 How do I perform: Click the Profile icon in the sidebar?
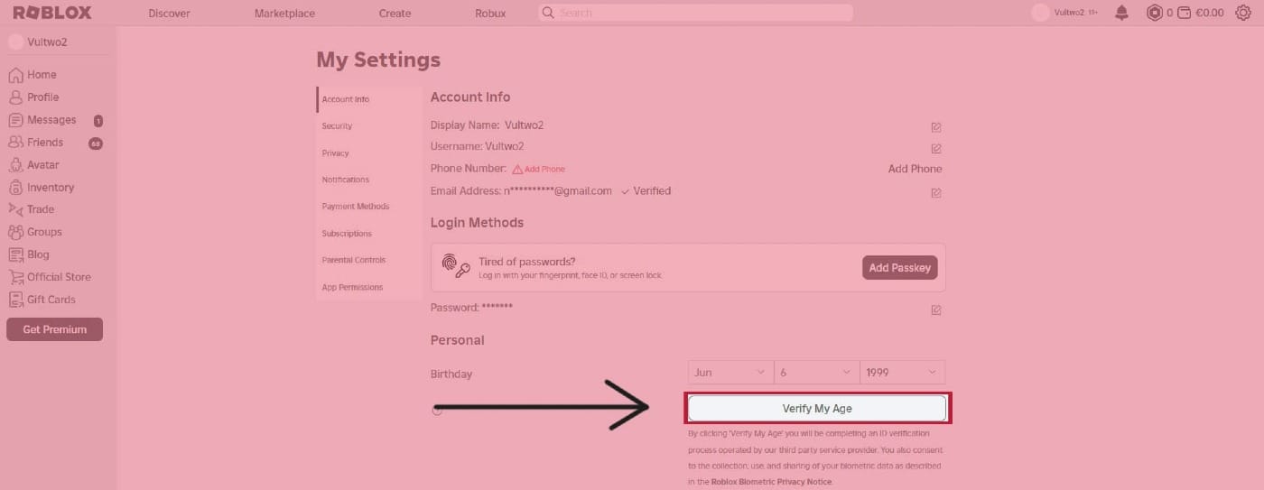click(x=15, y=97)
